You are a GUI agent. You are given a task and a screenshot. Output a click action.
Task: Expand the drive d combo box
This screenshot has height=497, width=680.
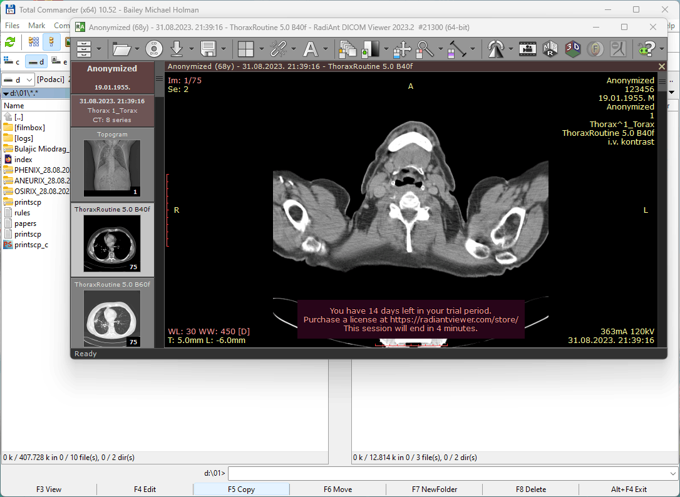coord(29,79)
